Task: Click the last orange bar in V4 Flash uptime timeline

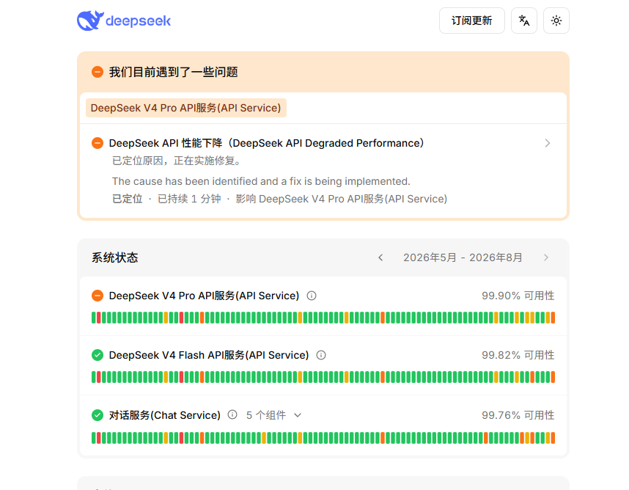Action: pos(553,377)
